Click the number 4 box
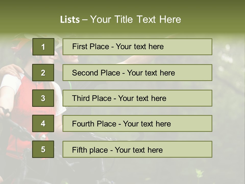 (x=43, y=124)
